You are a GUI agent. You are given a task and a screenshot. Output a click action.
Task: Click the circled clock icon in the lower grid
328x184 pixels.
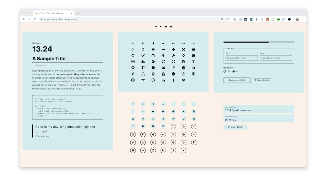tap(184, 142)
